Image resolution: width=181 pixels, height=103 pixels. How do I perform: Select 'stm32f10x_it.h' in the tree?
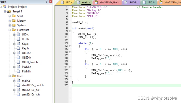[x=31, y=95]
